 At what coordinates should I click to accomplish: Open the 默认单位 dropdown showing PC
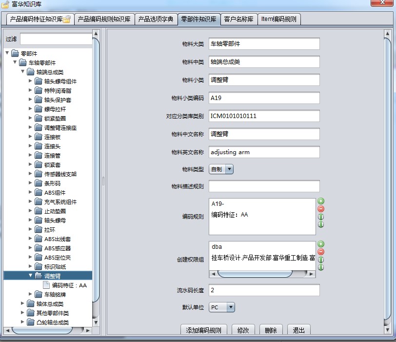tap(222, 307)
